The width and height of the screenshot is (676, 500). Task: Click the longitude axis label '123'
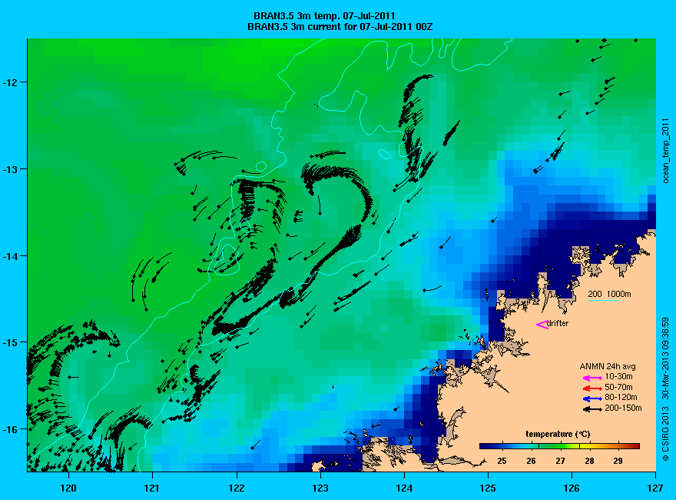pyautogui.click(x=320, y=488)
